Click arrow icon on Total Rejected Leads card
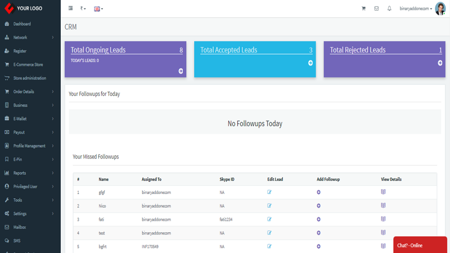Viewport: 450px width, 253px height. point(440,63)
